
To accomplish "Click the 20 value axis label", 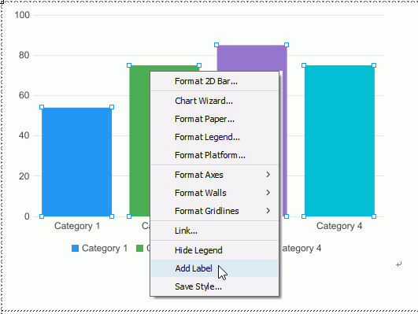I will [x=24, y=176].
